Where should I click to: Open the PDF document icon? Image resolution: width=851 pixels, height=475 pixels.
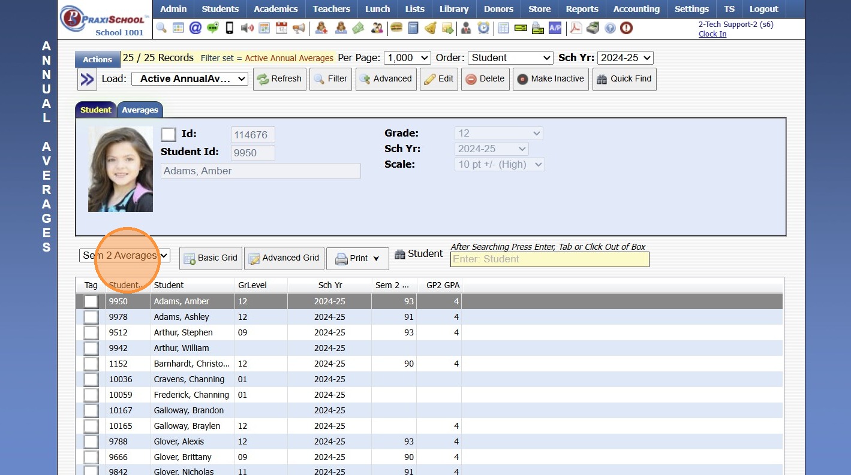pos(576,28)
